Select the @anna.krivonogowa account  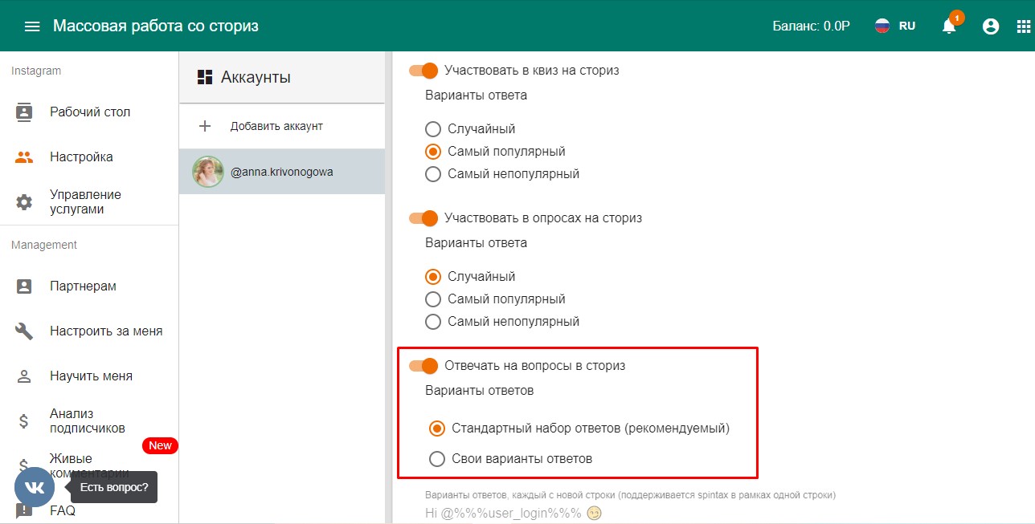[x=282, y=172]
